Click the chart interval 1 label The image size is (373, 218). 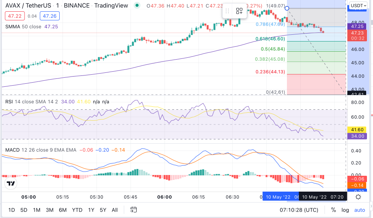point(57,5)
